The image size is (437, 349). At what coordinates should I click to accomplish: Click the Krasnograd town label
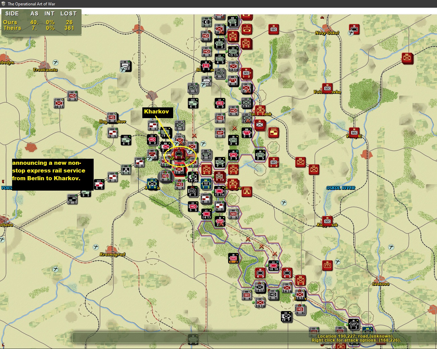click(112, 254)
